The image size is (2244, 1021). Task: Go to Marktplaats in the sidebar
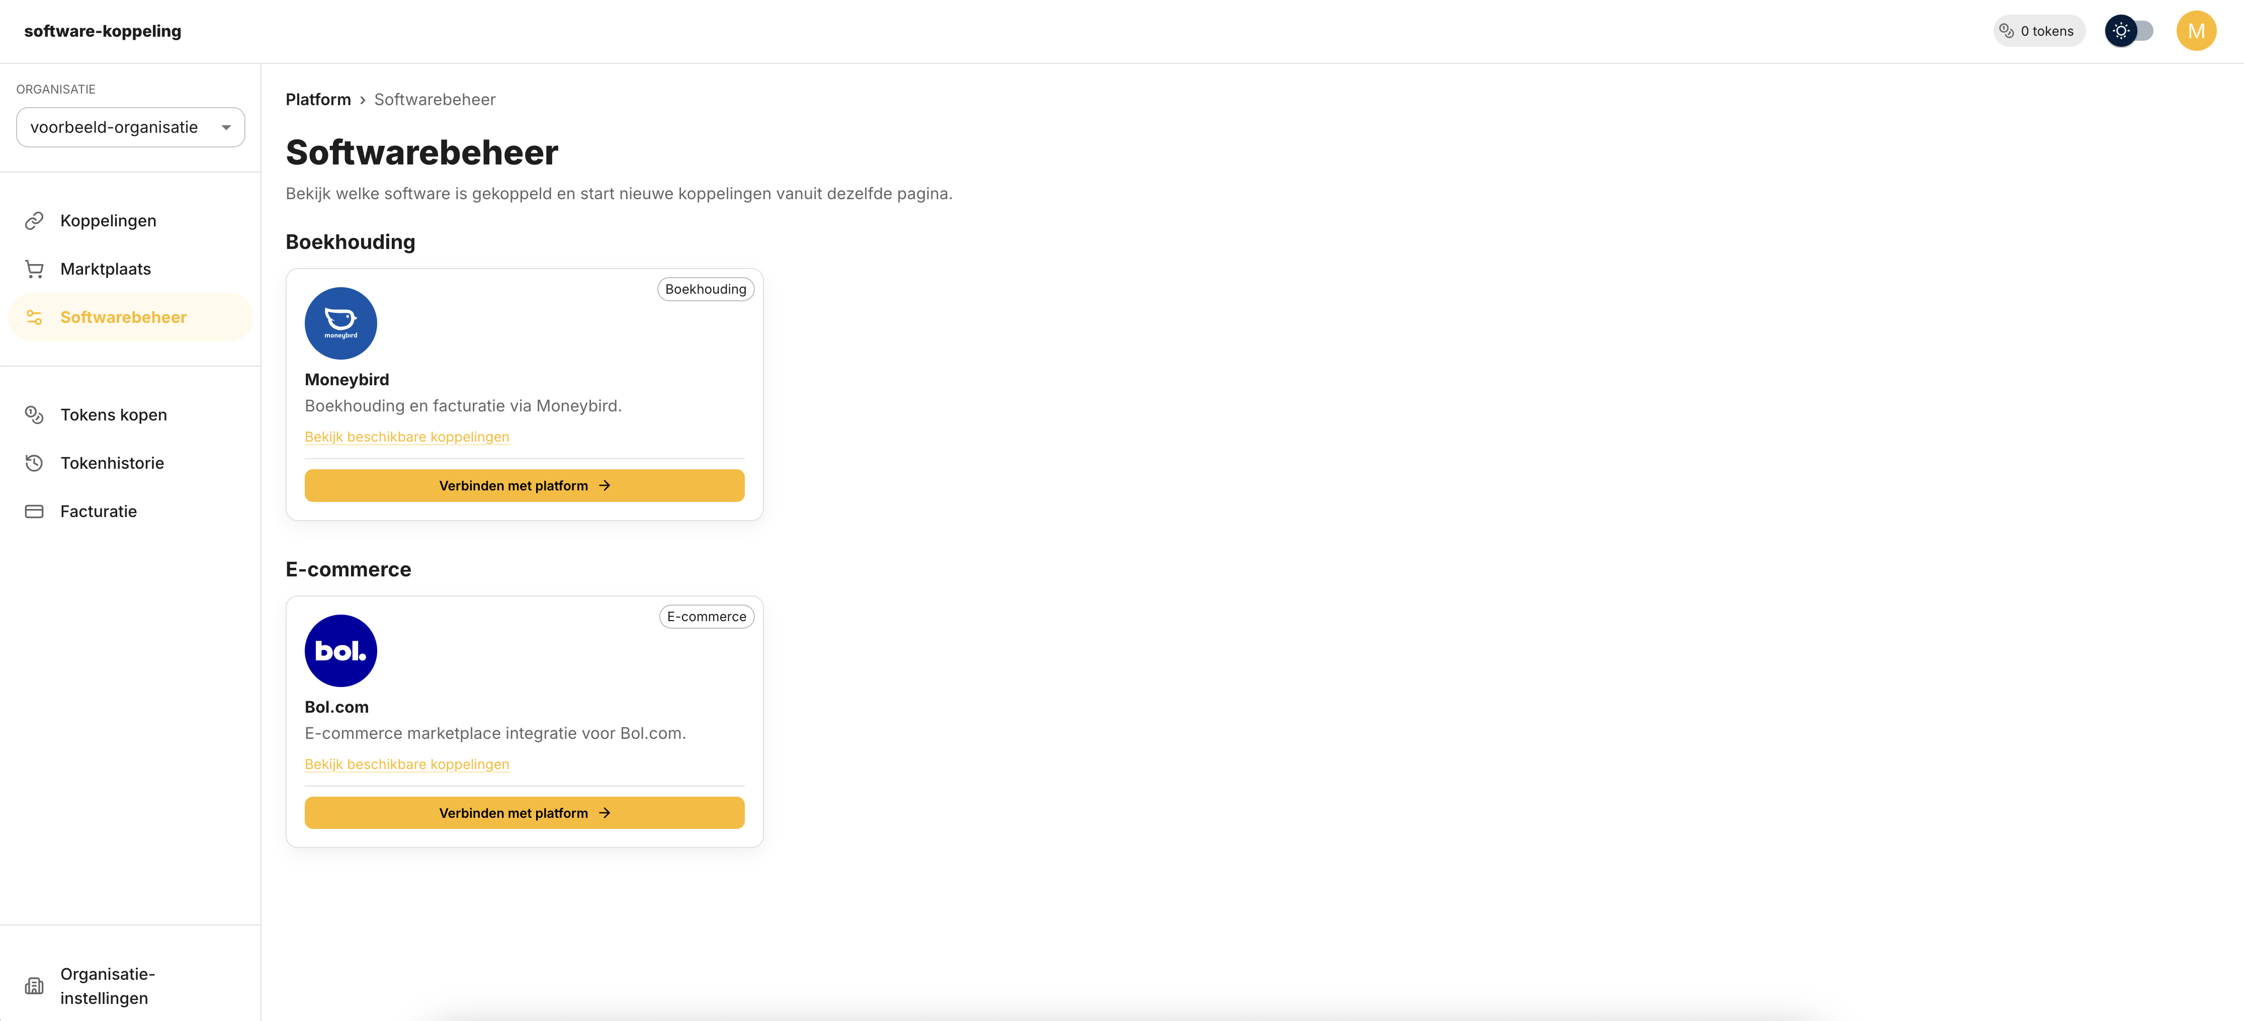point(106,269)
